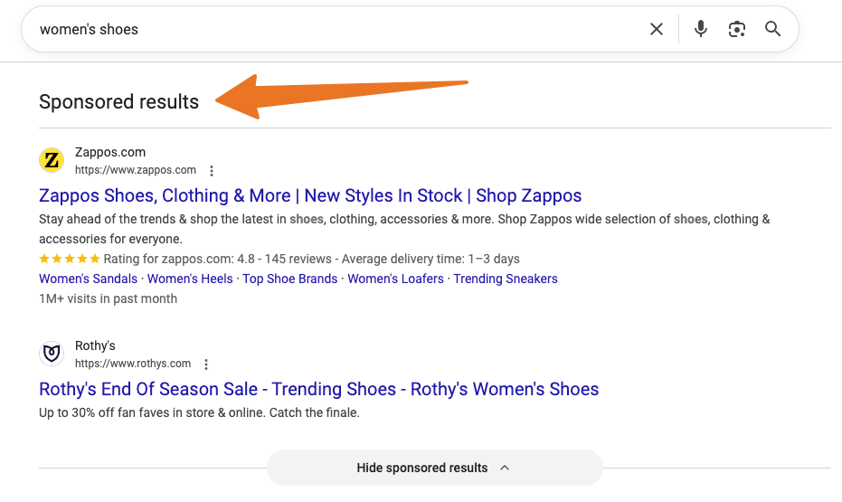The image size is (842, 502).
Task: Open the Women's Sandals sitelink
Action: (88, 279)
